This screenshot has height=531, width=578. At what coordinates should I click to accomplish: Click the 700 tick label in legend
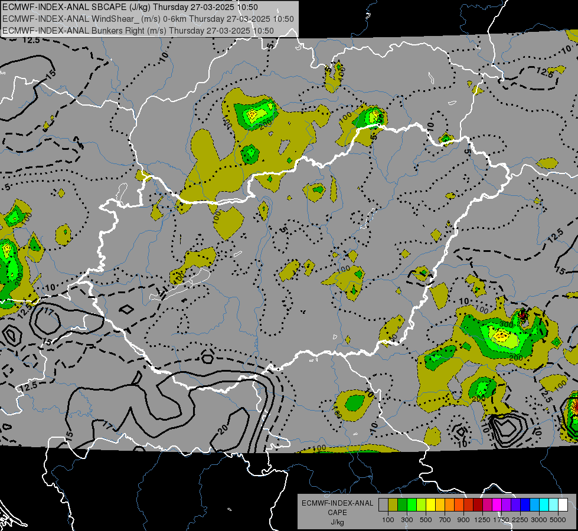pos(445,520)
